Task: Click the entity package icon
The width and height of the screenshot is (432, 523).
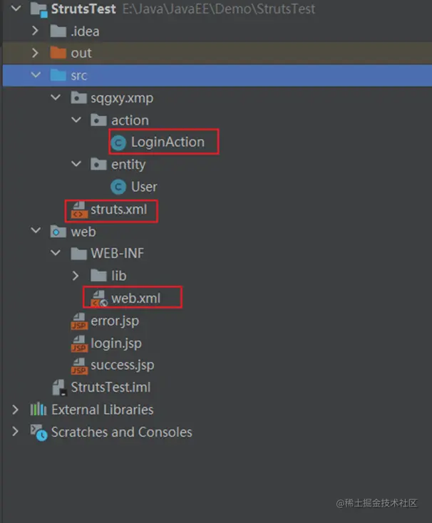Action: (x=99, y=164)
